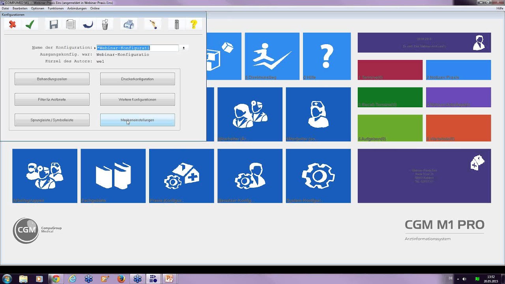Click the paintbrush icon in toolbar

coord(153,24)
